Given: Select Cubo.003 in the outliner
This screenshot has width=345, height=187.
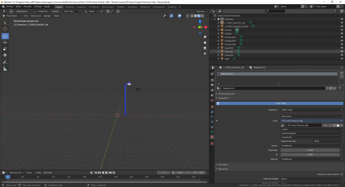Looking at the screenshot, I should (229, 55).
